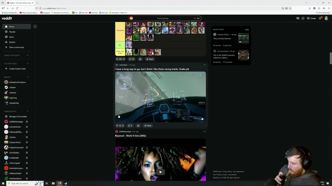The image size is (332, 186).
Task: Unmute the Snake pit video sound
Action: tap(203, 119)
